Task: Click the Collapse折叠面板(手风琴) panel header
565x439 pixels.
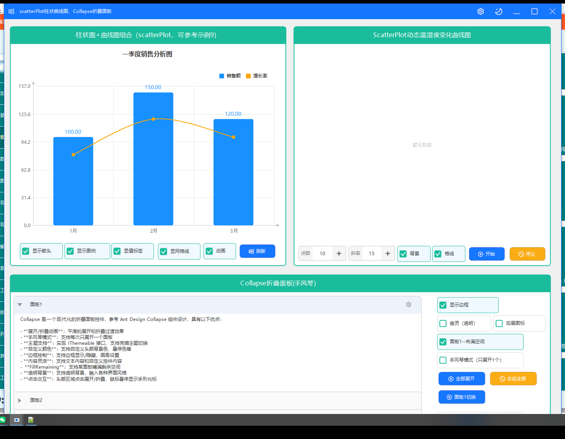Action: click(x=280, y=283)
